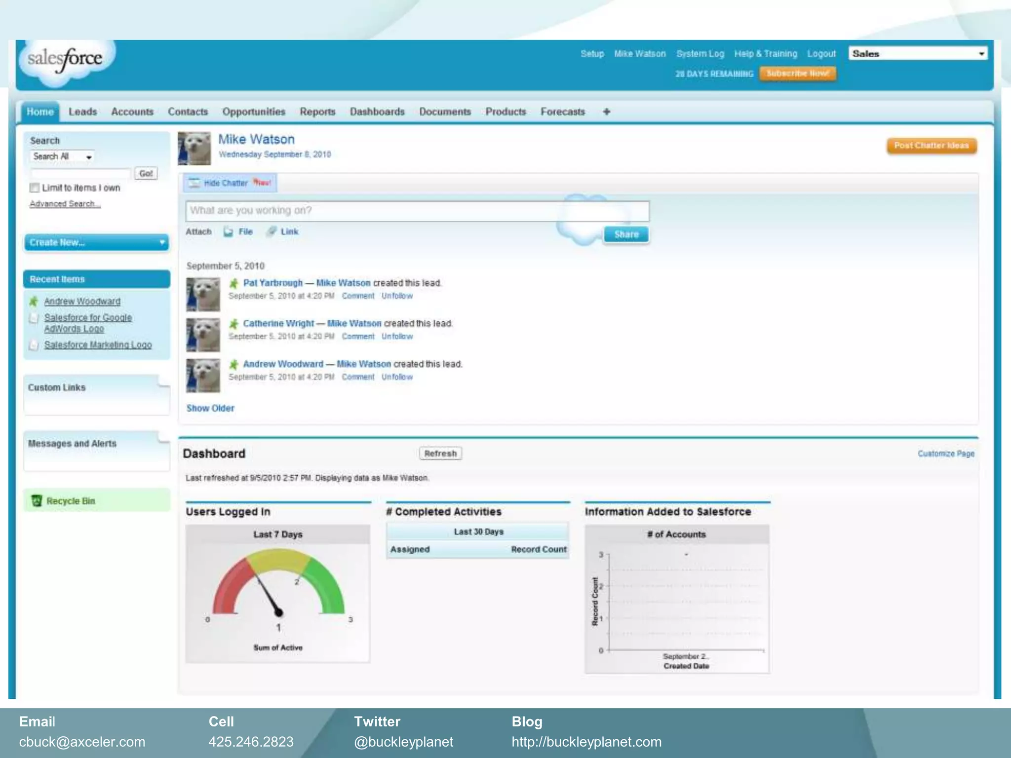Click lead icon next to Andrew Woodward in Recent Items
1011x758 pixels.
(x=34, y=302)
